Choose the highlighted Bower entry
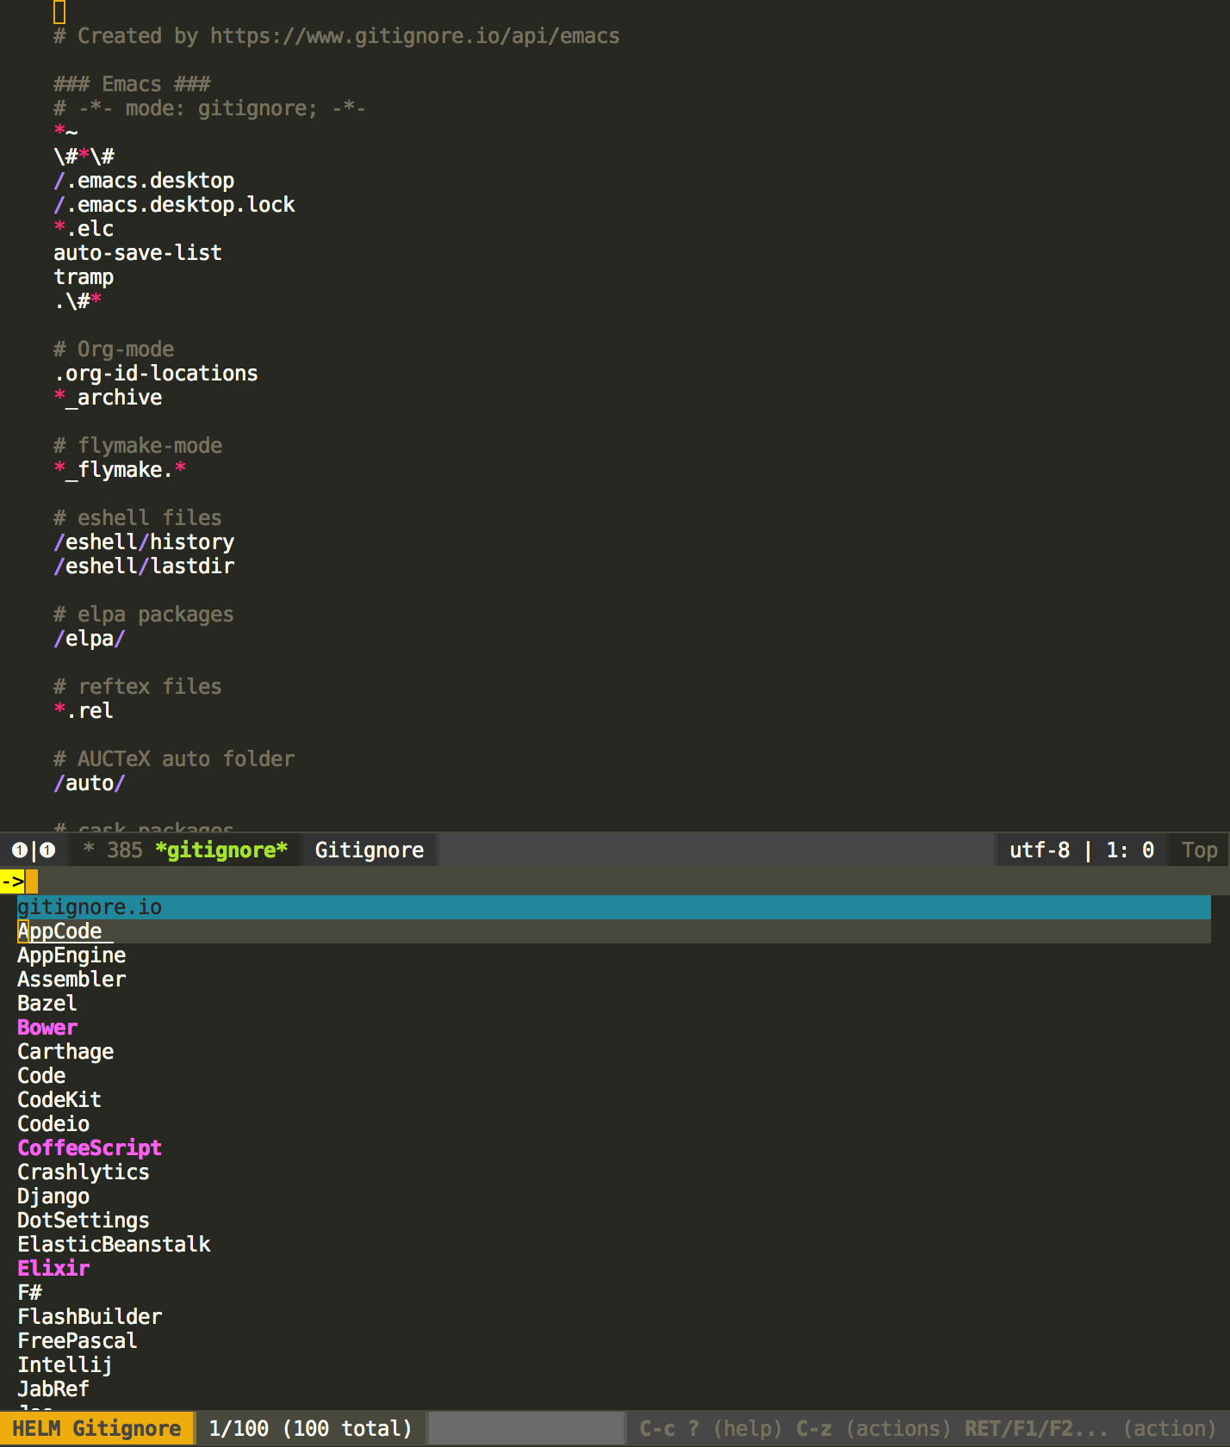Screen dimensions: 1230x1447 click(47, 1028)
